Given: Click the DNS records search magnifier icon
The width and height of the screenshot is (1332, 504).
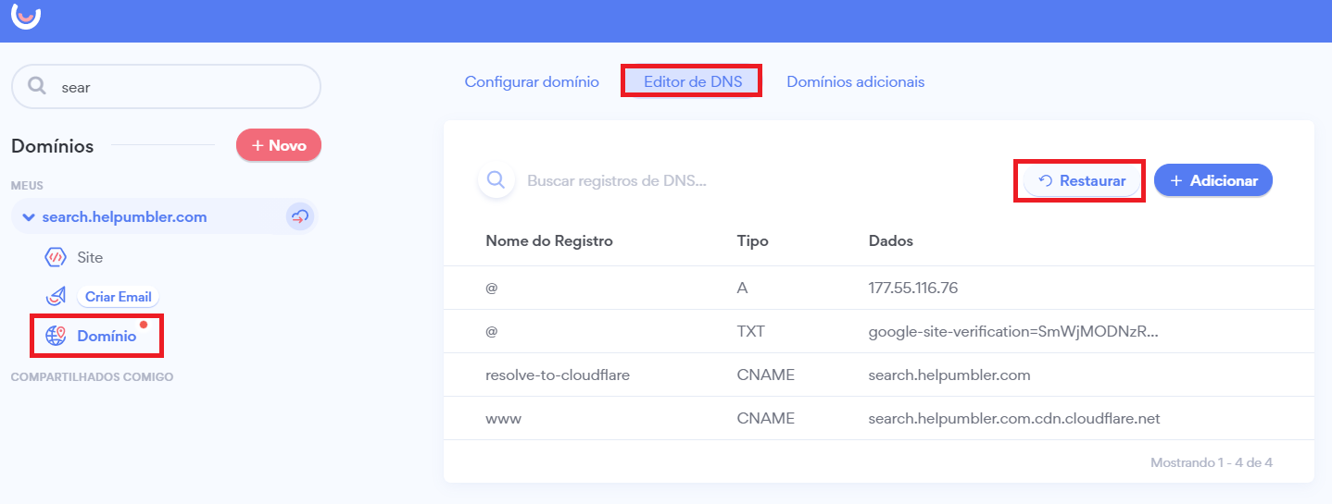Looking at the screenshot, I should [496, 179].
